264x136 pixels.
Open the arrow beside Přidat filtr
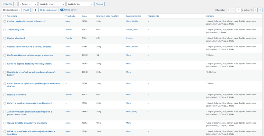coord(15,4)
